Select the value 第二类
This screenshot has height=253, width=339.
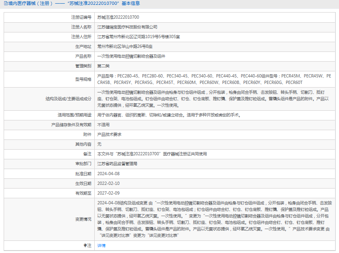103,66
